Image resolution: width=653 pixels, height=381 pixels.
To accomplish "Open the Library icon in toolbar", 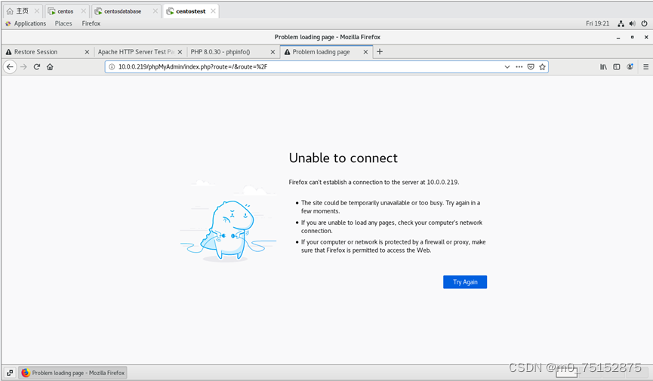I will (603, 66).
